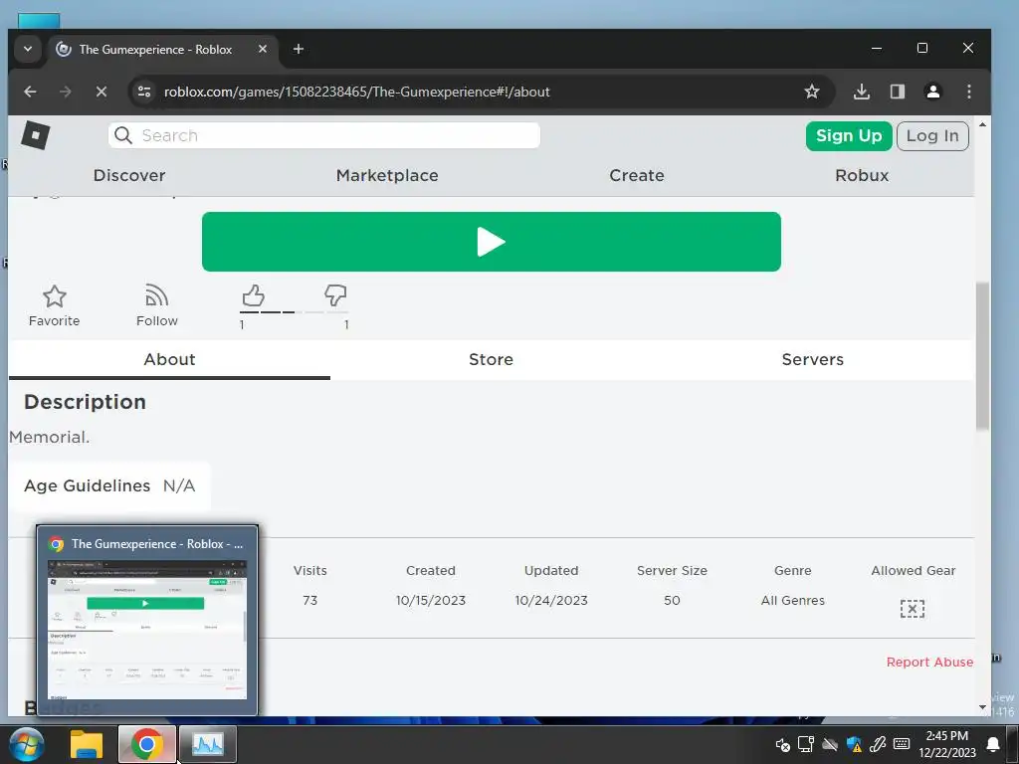Switch to the About tab
Viewport: 1019px width, 764px height.
(x=169, y=360)
